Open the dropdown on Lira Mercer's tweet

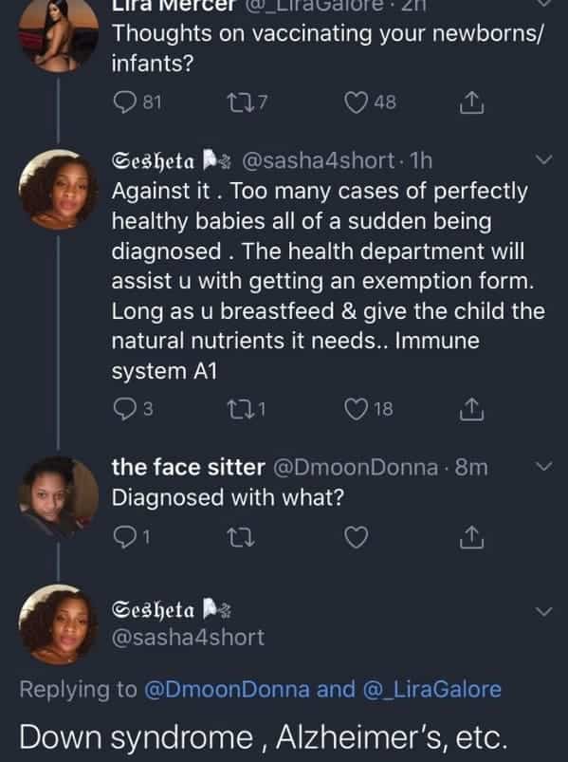pyautogui.click(x=544, y=7)
